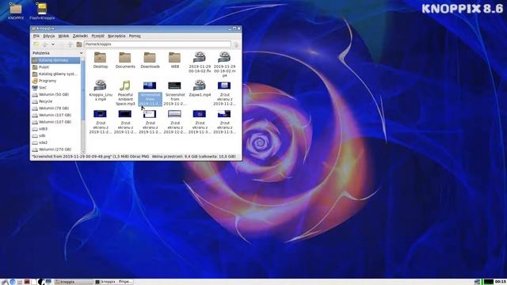Click the black-and-white taskbar icon
Screen dimensions: 507x285
41,282
